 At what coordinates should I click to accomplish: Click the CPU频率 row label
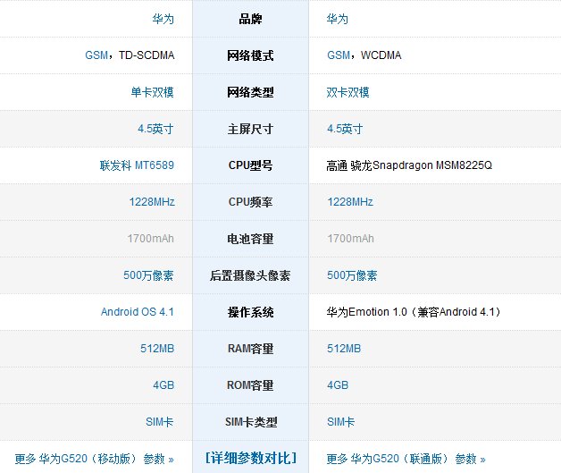pos(250,201)
